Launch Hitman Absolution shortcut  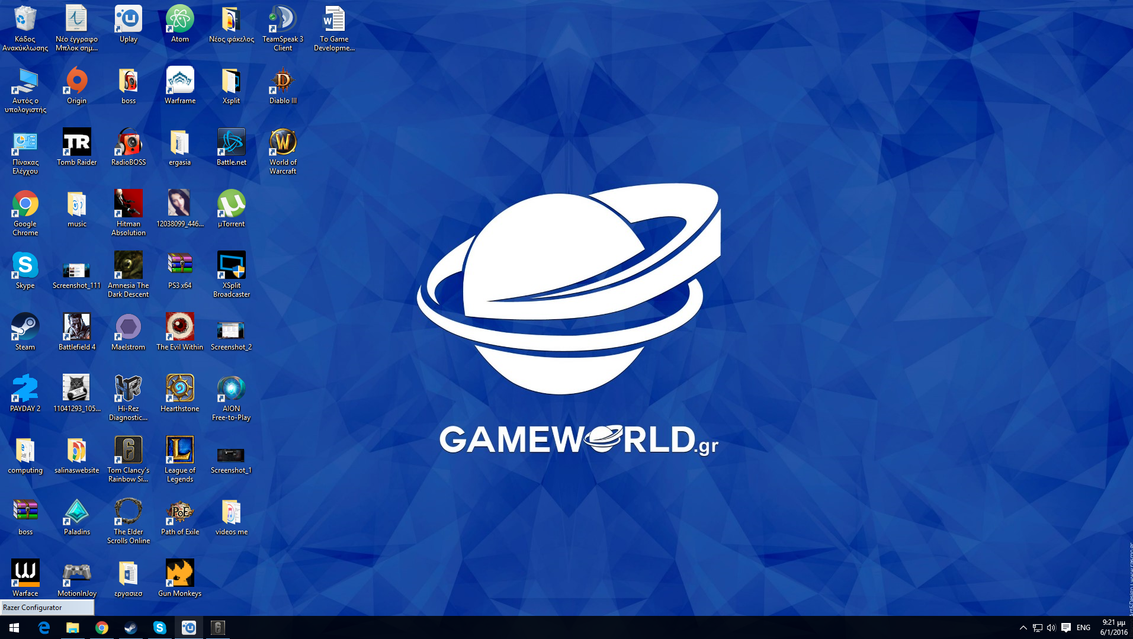128,213
